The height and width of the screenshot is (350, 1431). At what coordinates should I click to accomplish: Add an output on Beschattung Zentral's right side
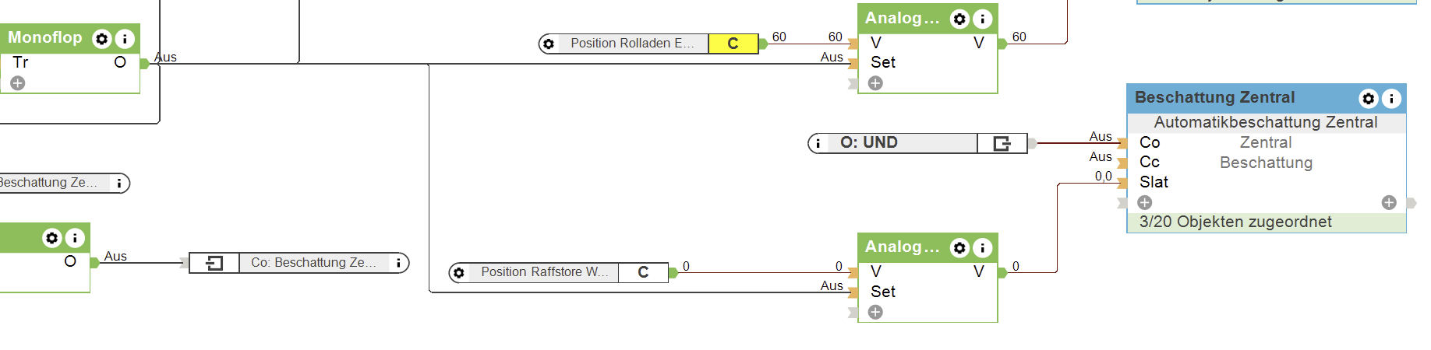pos(1389,202)
